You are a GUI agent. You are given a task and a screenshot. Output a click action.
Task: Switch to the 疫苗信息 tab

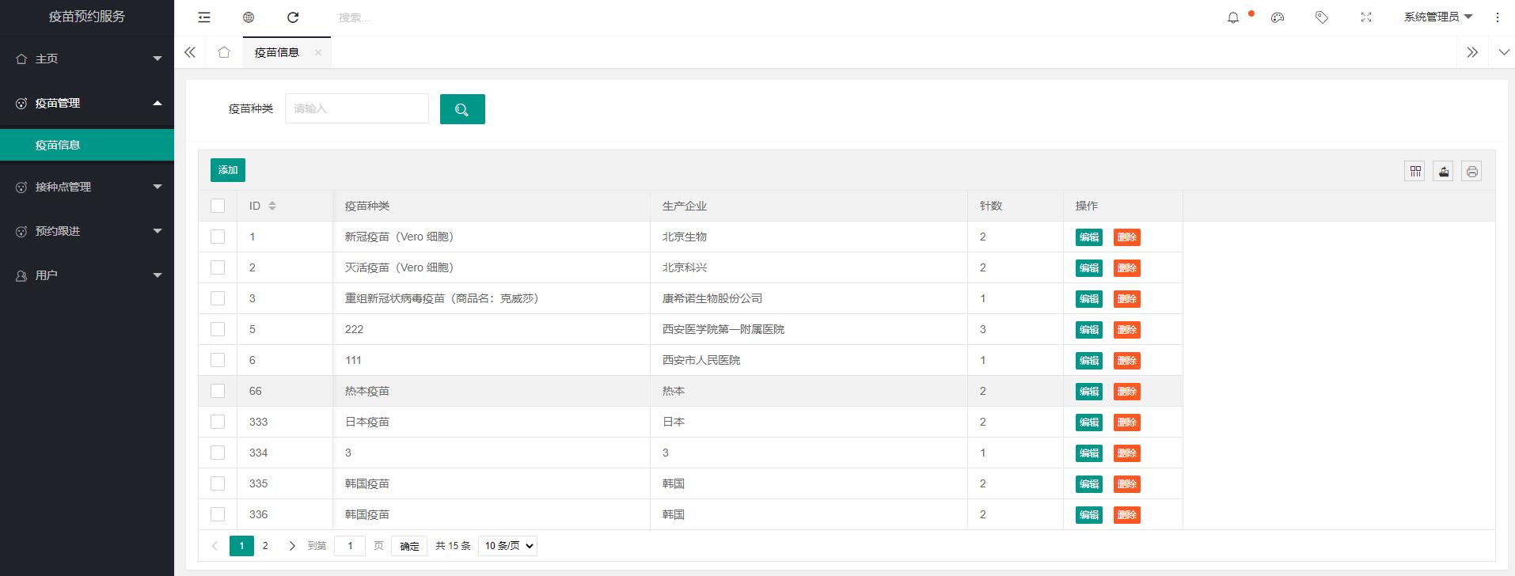click(277, 52)
